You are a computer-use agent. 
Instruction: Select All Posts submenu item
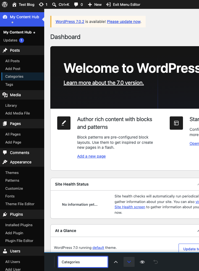point(12,61)
